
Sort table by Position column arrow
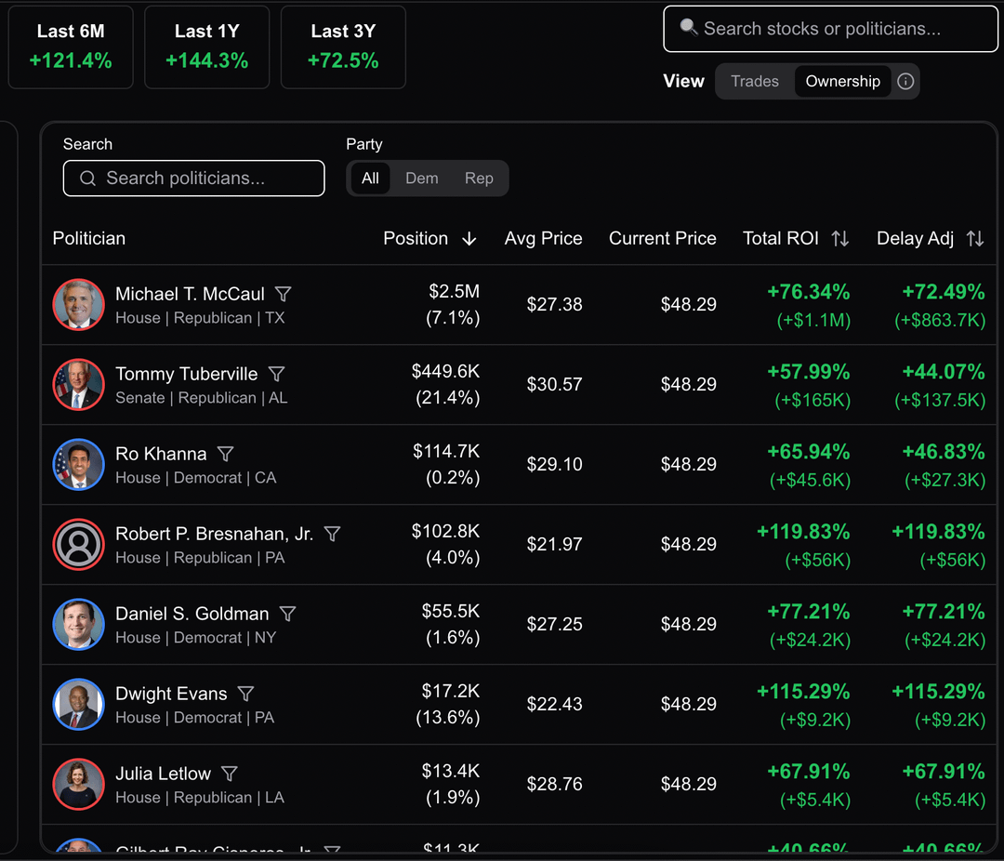pos(469,239)
